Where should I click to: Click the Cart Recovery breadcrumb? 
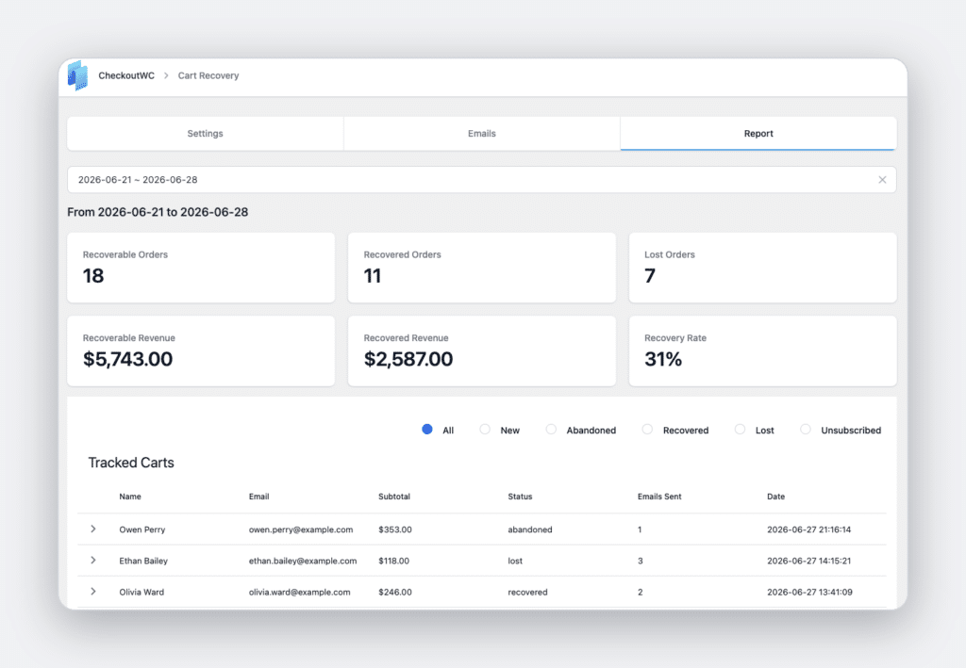click(x=208, y=75)
